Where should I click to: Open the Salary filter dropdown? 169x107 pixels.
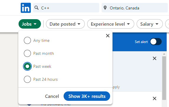click(x=150, y=24)
